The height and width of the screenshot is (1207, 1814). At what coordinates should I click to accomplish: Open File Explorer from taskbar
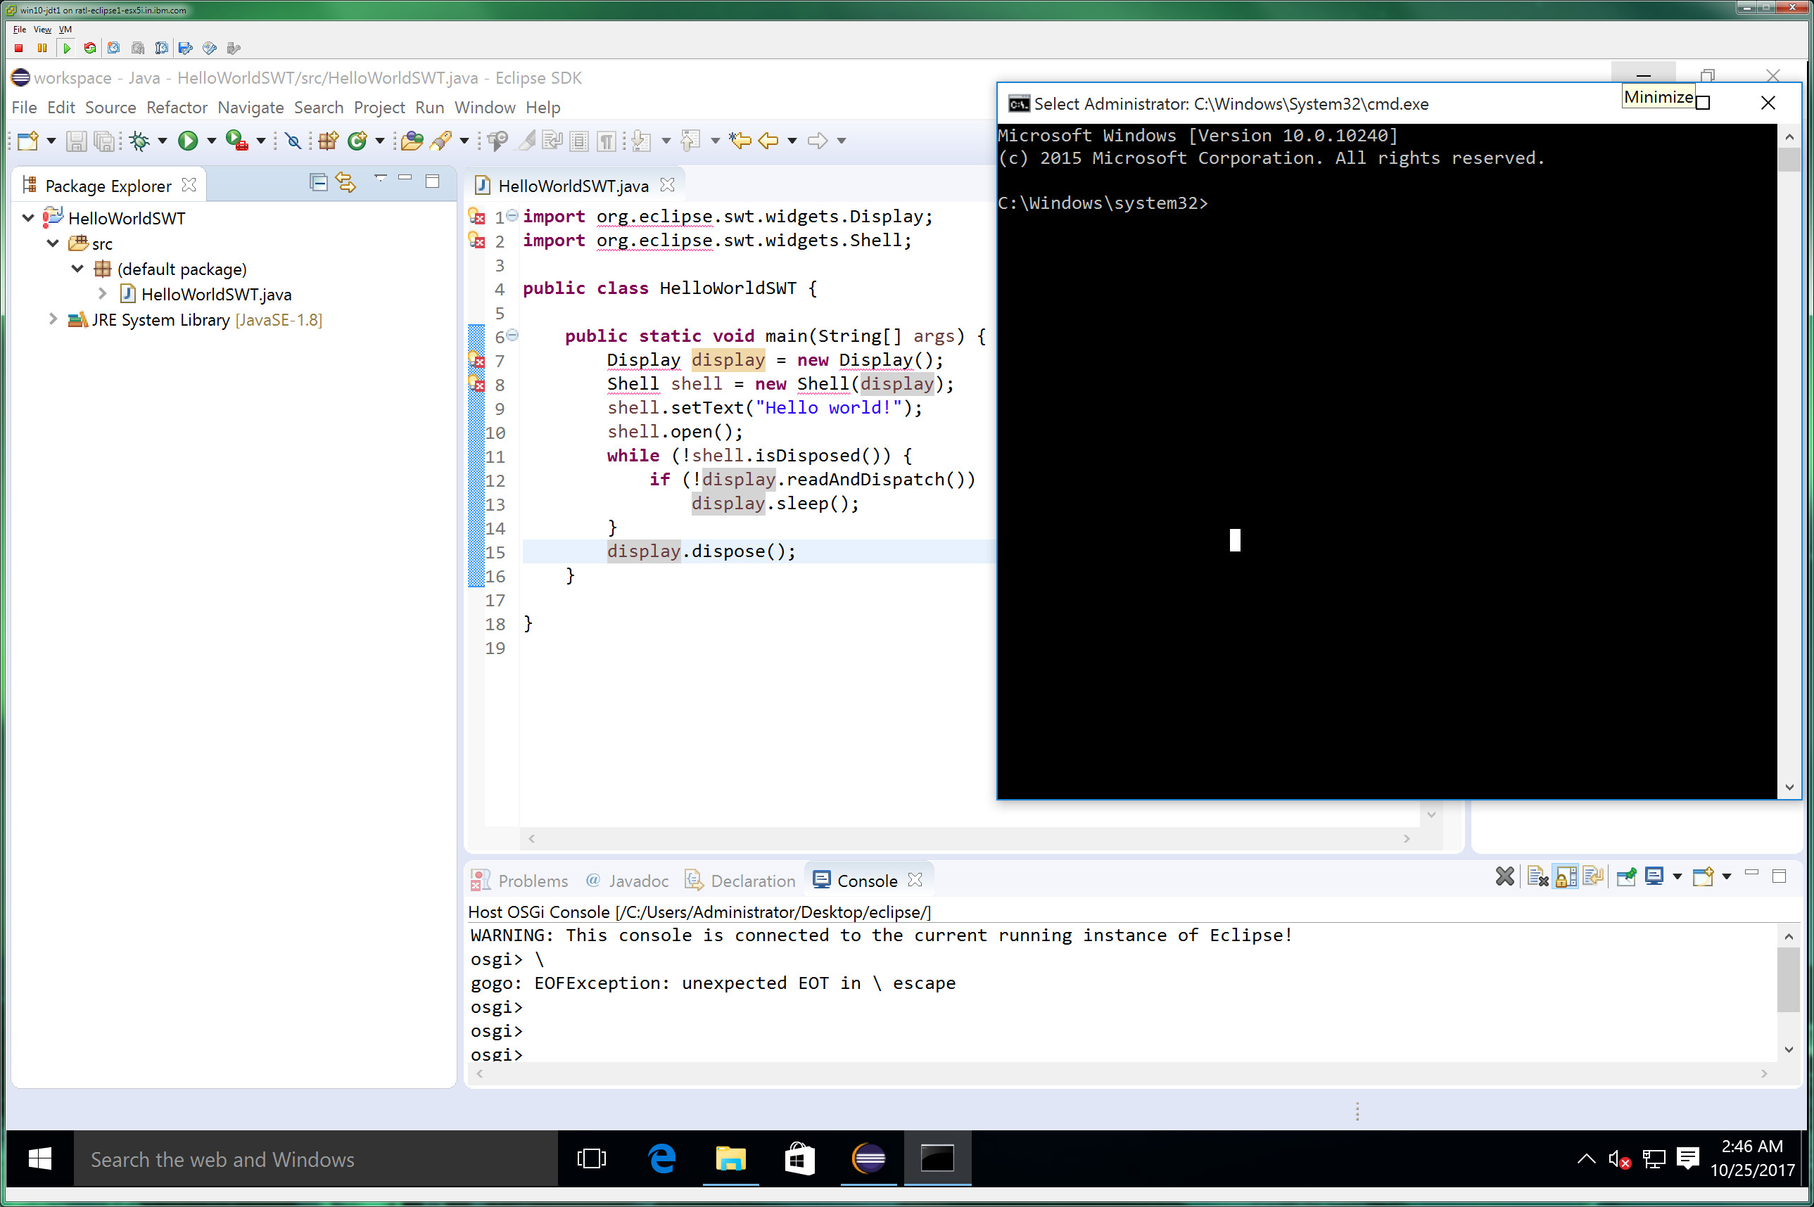pyautogui.click(x=730, y=1158)
